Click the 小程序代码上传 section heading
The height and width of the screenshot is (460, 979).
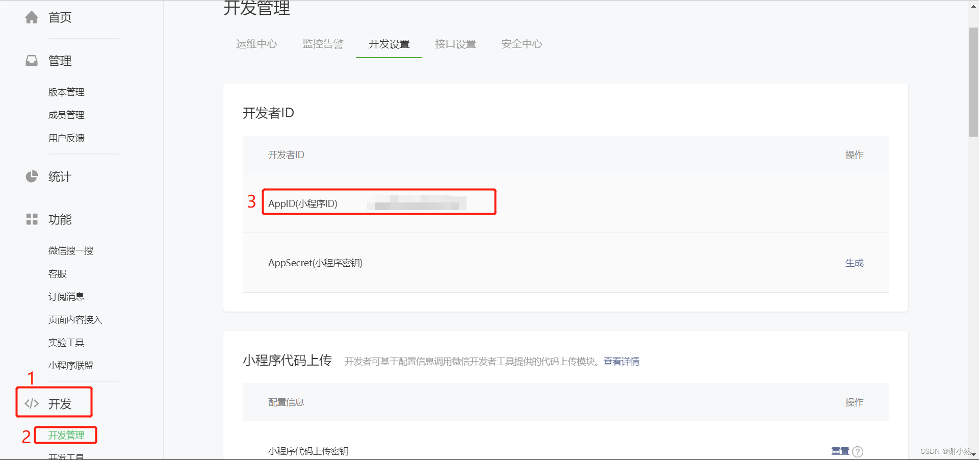287,361
